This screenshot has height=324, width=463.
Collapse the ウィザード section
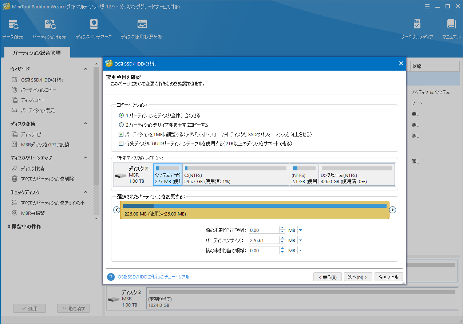pyautogui.click(x=86, y=69)
